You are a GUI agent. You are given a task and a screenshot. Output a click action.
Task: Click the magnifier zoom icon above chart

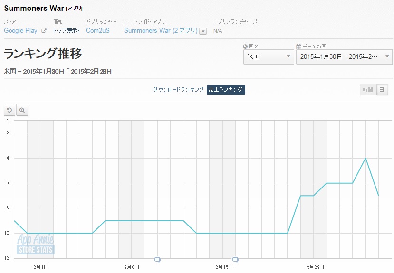point(22,110)
